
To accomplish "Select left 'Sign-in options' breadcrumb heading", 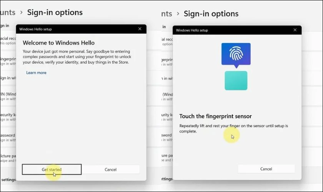I will coord(55,13).
